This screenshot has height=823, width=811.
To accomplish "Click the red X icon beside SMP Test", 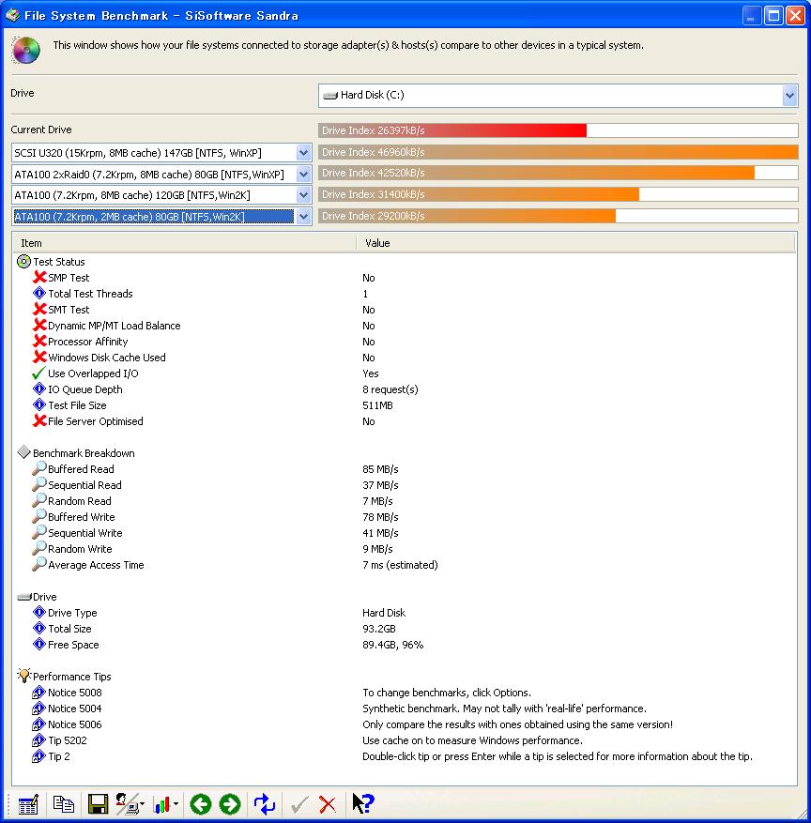I will (39, 277).
